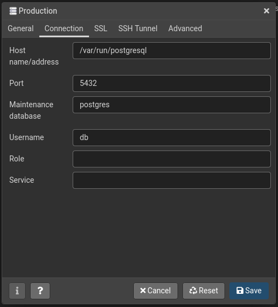Click the Port label
Viewport: 278px width, 307px height.
[16, 83]
